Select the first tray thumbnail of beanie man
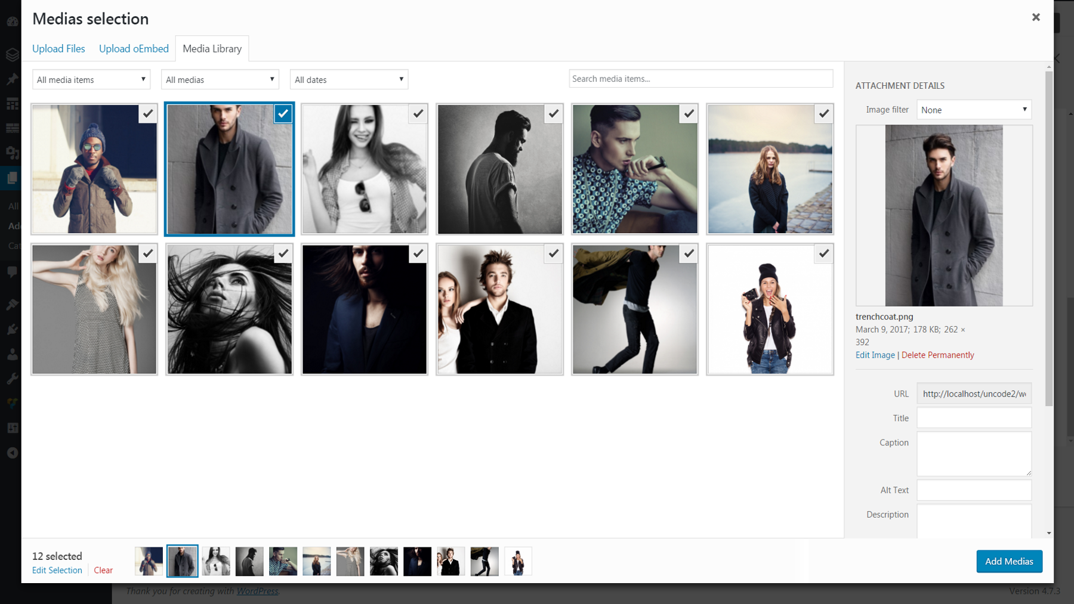 pyautogui.click(x=149, y=561)
